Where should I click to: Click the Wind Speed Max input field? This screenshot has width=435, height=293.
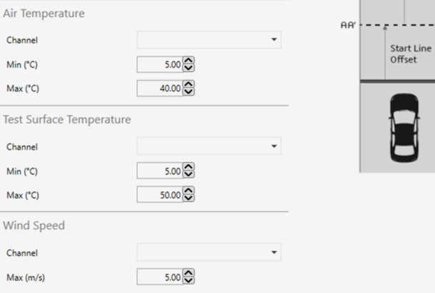(160, 277)
